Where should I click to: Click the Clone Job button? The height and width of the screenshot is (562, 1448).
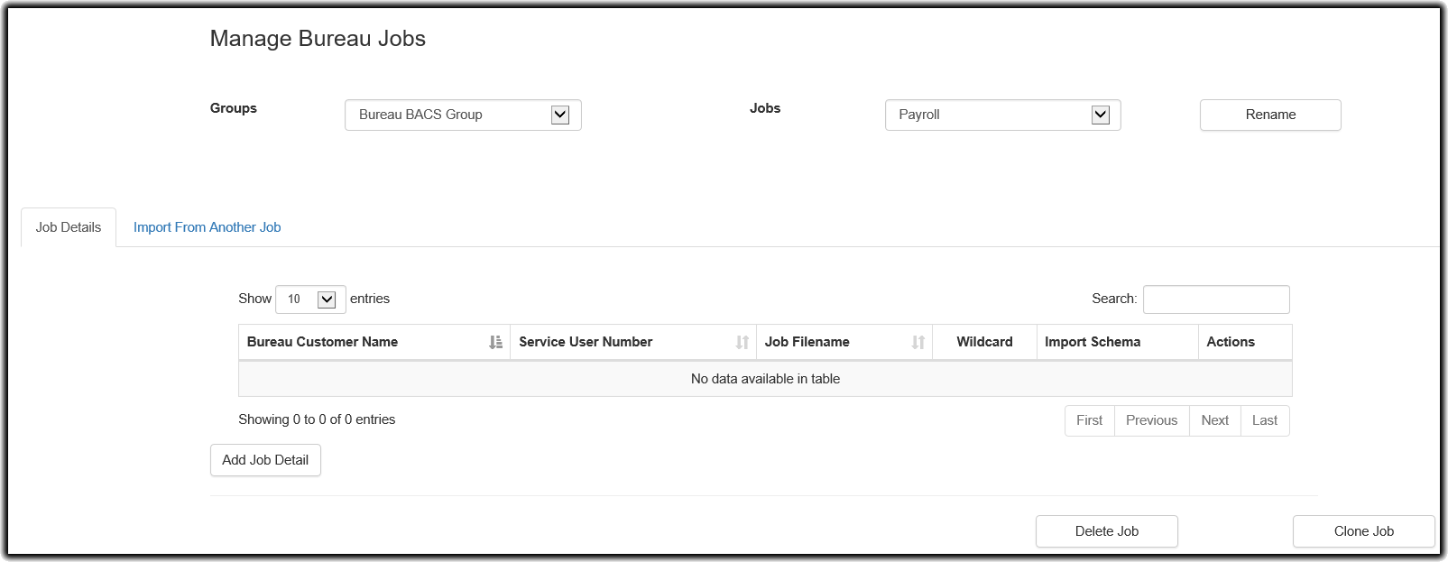click(1363, 531)
